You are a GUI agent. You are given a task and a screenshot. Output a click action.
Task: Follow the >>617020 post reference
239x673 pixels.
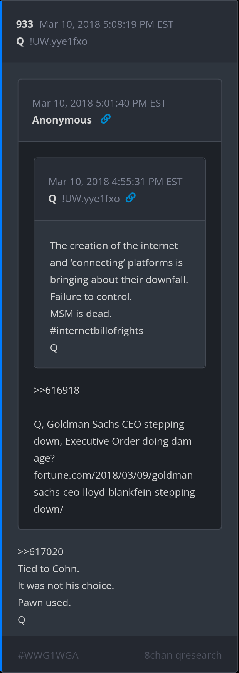40,552
